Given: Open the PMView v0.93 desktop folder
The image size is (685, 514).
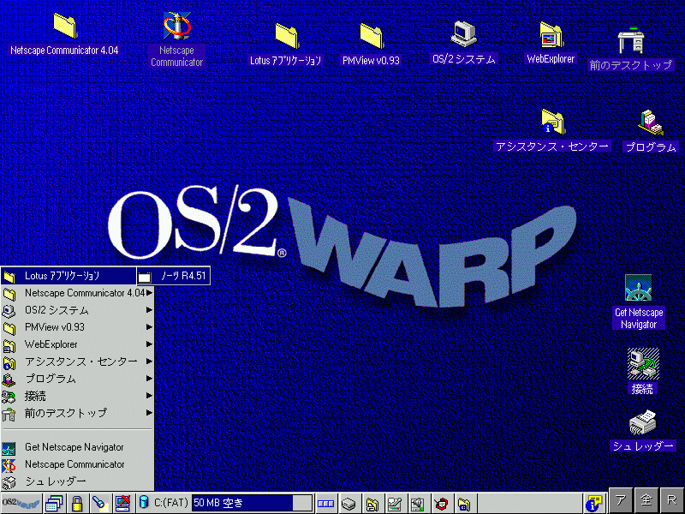Looking at the screenshot, I should coord(372,36).
